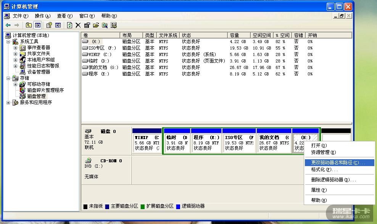Toggle the show/hide console tree icon
This screenshot has height=224, width=377.
(x=38, y=25)
